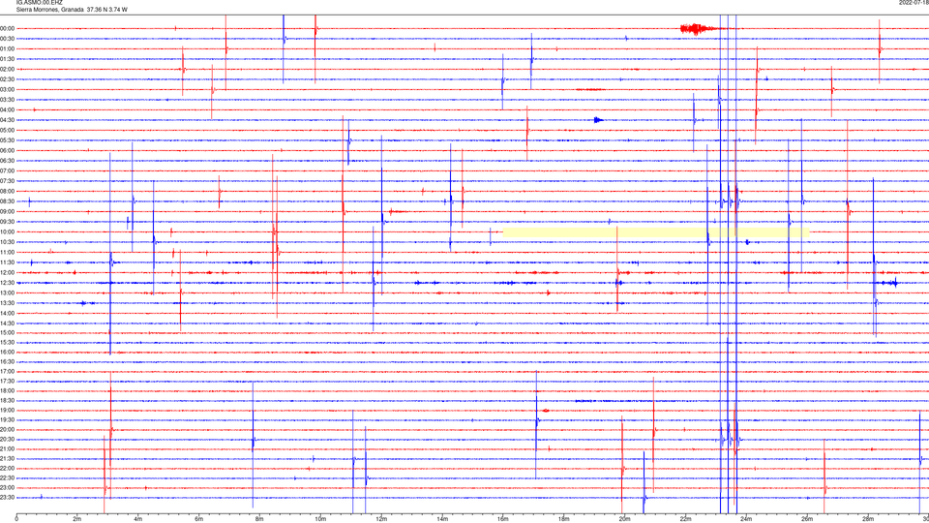Select the 16:00 row label
The width and height of the screenshot is (929, 523).
pos(8,353)
